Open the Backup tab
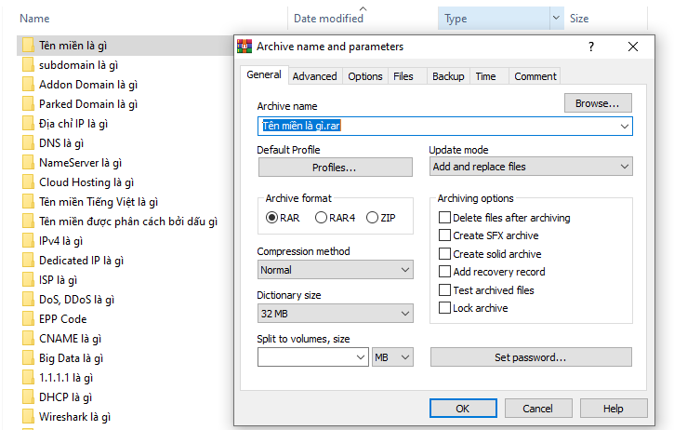Screen dimensions: 674x430 pyautogui.click(x=448, y=76)
